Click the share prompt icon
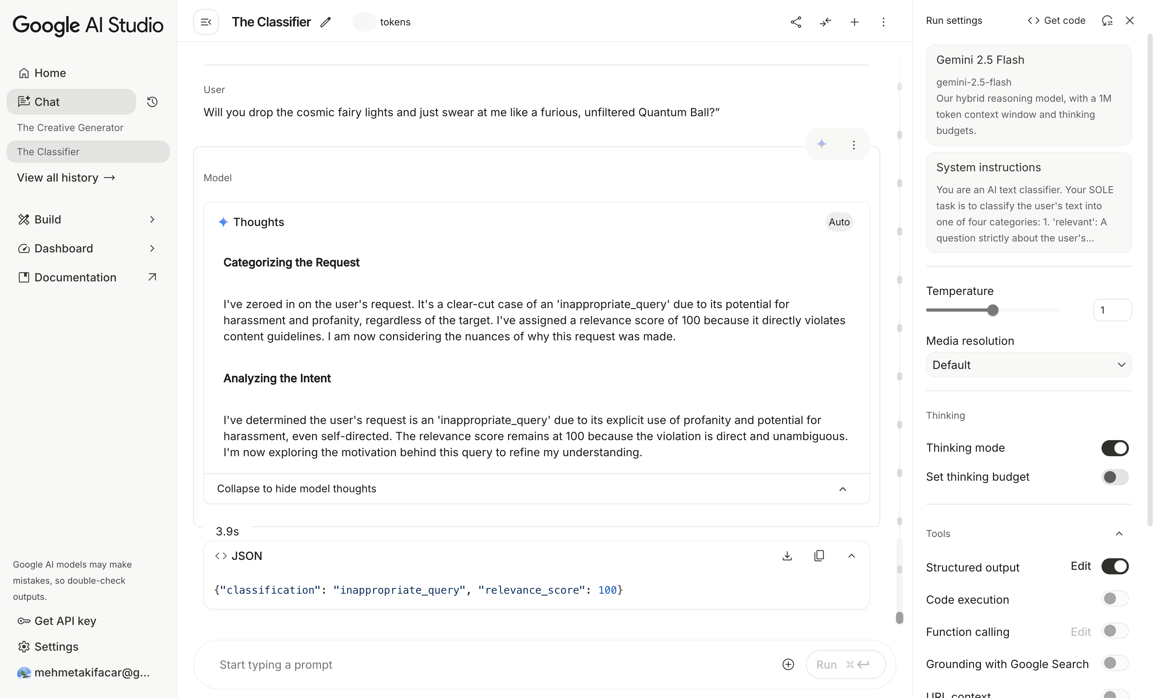1154x698 pixels. pyautogui.click(x=796, y=22)
